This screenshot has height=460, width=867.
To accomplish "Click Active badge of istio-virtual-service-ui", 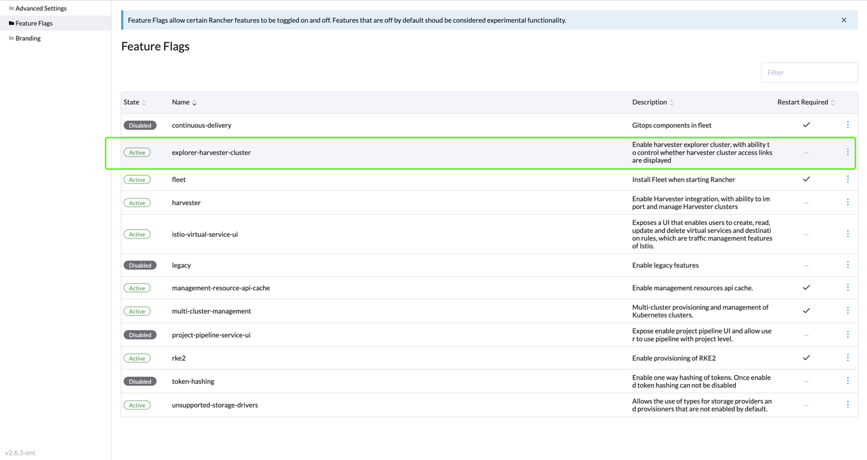I will [x=137, y=234].
